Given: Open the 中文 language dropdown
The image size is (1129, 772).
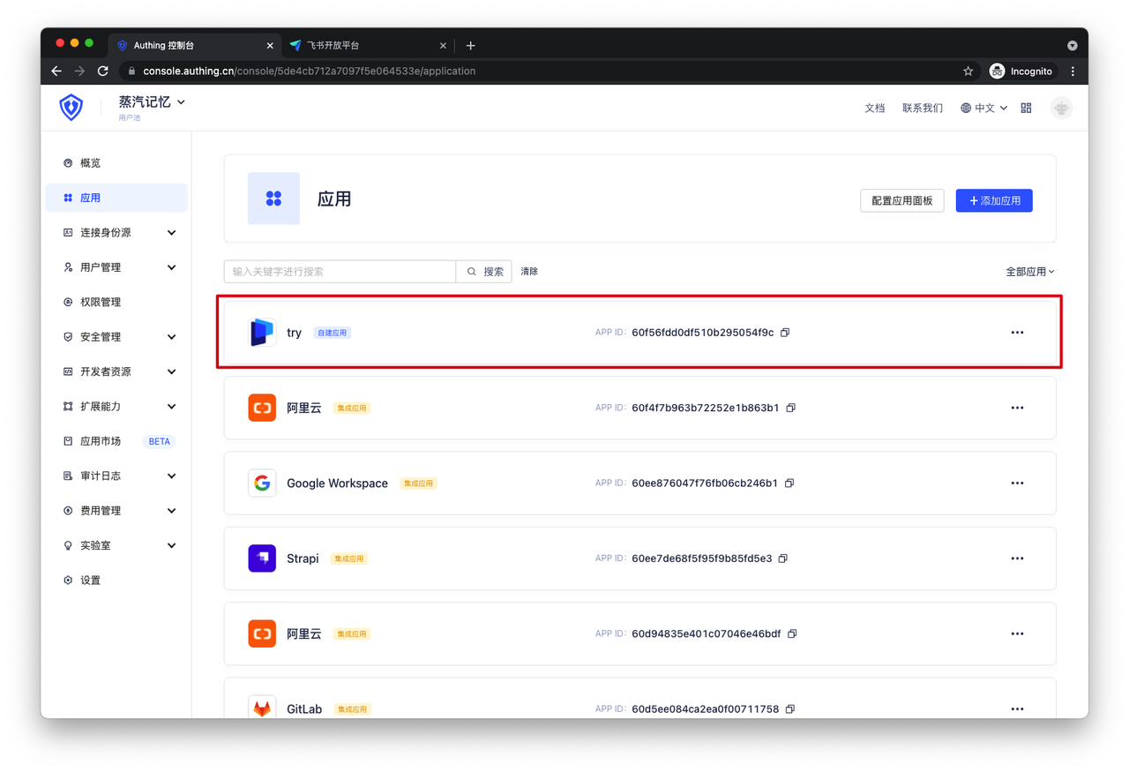Looking at the screenshot, I should coord(984,108).
